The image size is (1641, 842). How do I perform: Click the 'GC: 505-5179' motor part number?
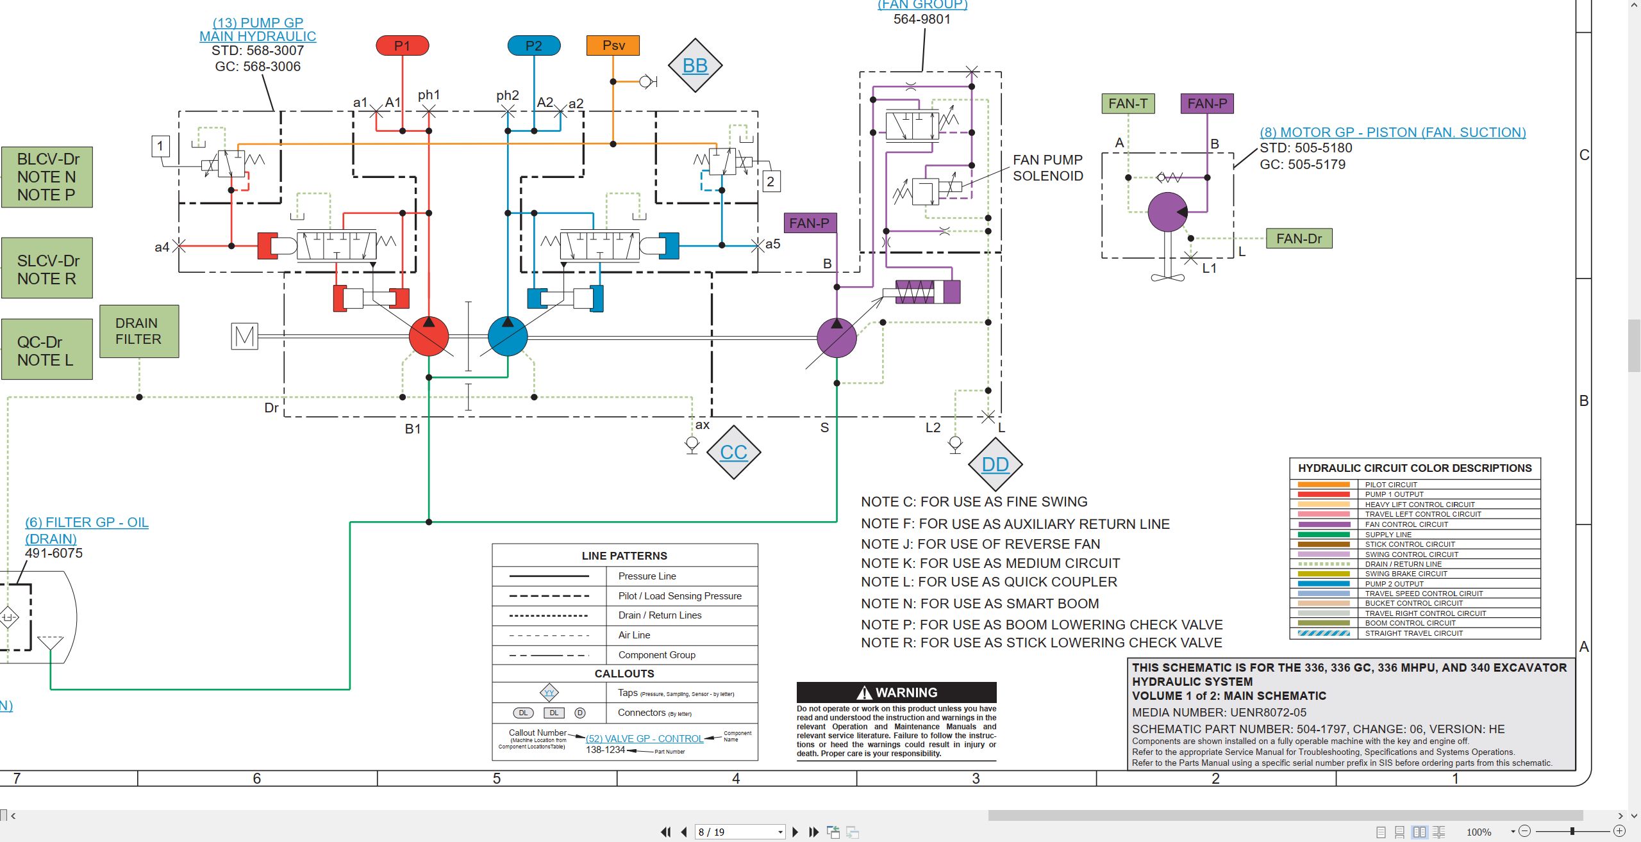(x=1302, y=165)
